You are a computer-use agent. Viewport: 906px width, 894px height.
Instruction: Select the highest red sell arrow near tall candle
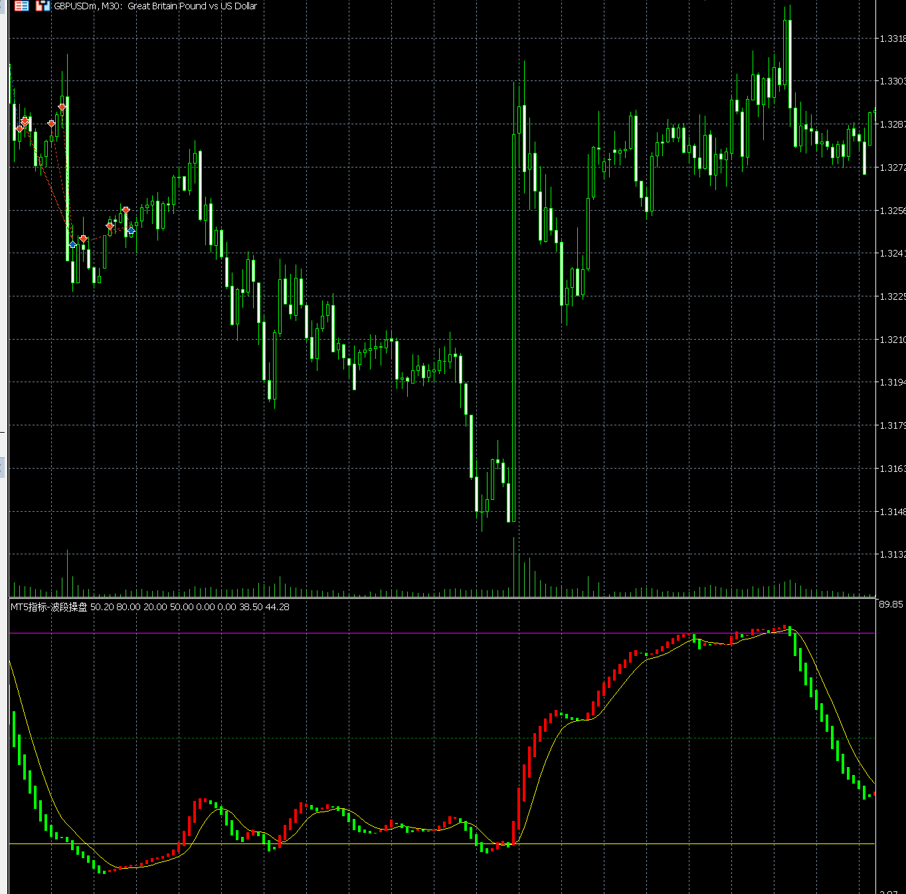[62, 107]
